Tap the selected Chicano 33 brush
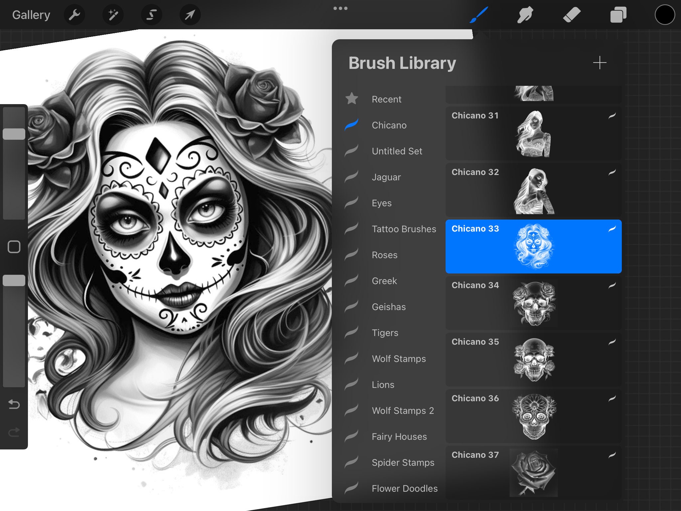 (x=533, y=247)
